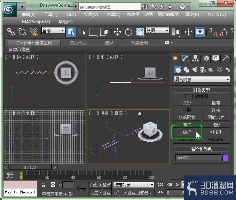Screen dimensions: 236x200
Task: Click the purple object color swatch
Action: point(225,158)
